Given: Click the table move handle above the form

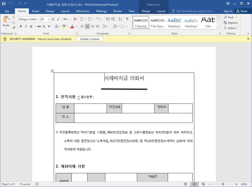Looking at the screenshot, I should [52, 71].
